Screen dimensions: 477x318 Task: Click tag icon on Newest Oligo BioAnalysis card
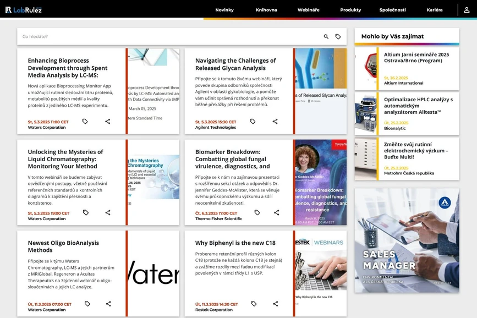point(87,304)
